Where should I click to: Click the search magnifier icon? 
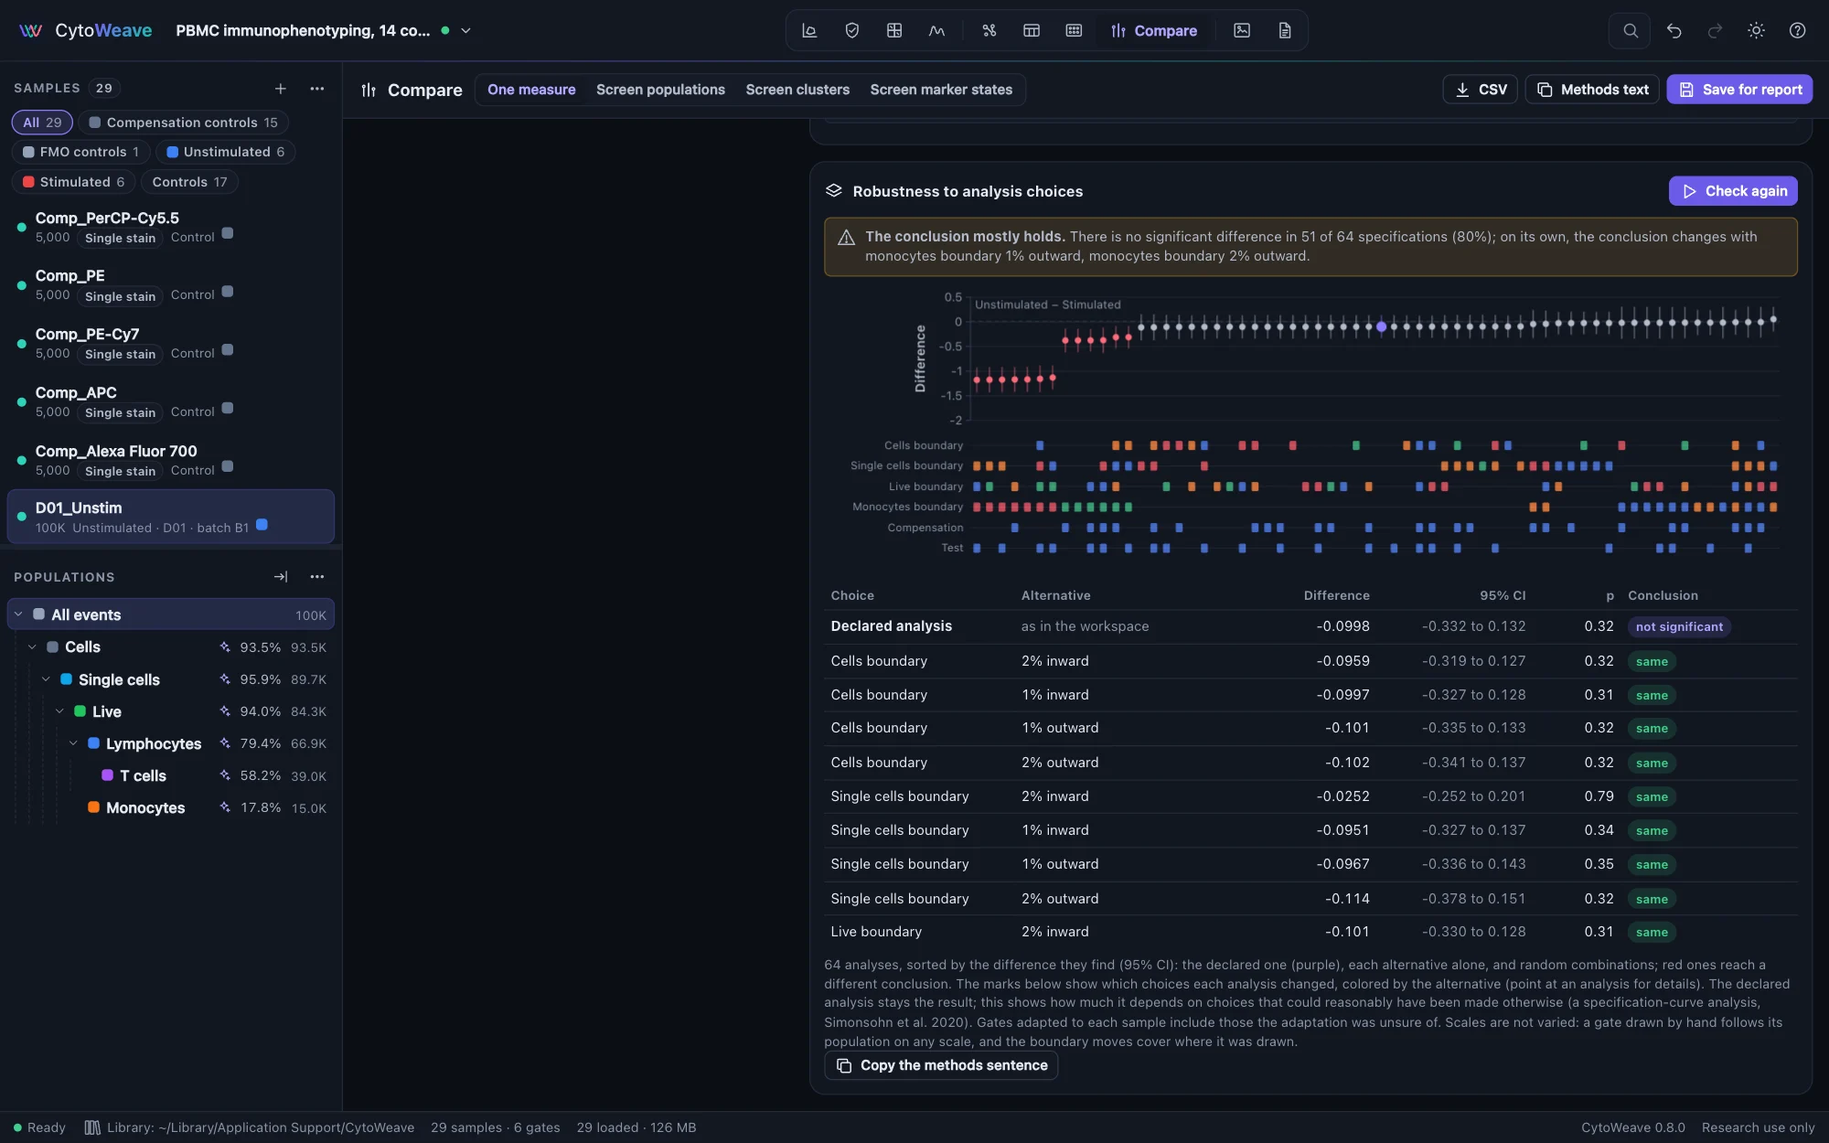(x=1631, y=30)
